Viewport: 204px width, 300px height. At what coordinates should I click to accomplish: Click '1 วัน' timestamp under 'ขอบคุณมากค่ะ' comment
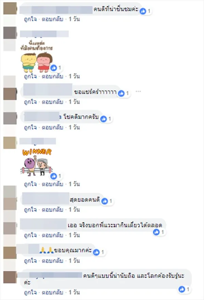point(74,260)
